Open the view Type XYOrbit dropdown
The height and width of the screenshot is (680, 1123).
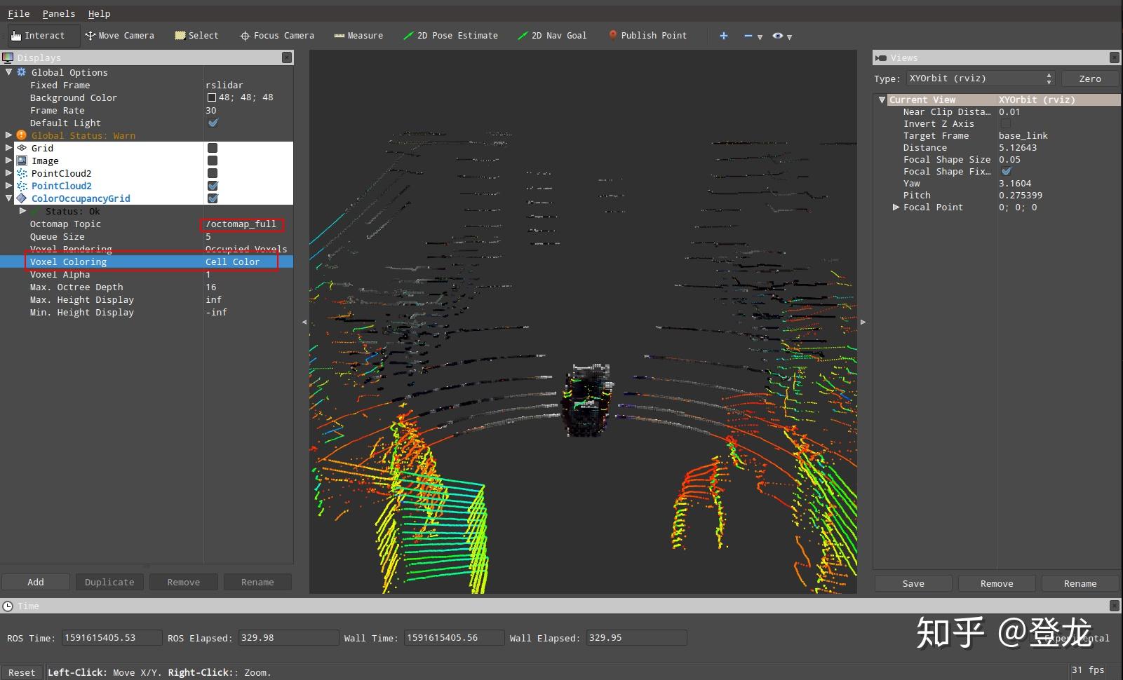pos(980,79)
